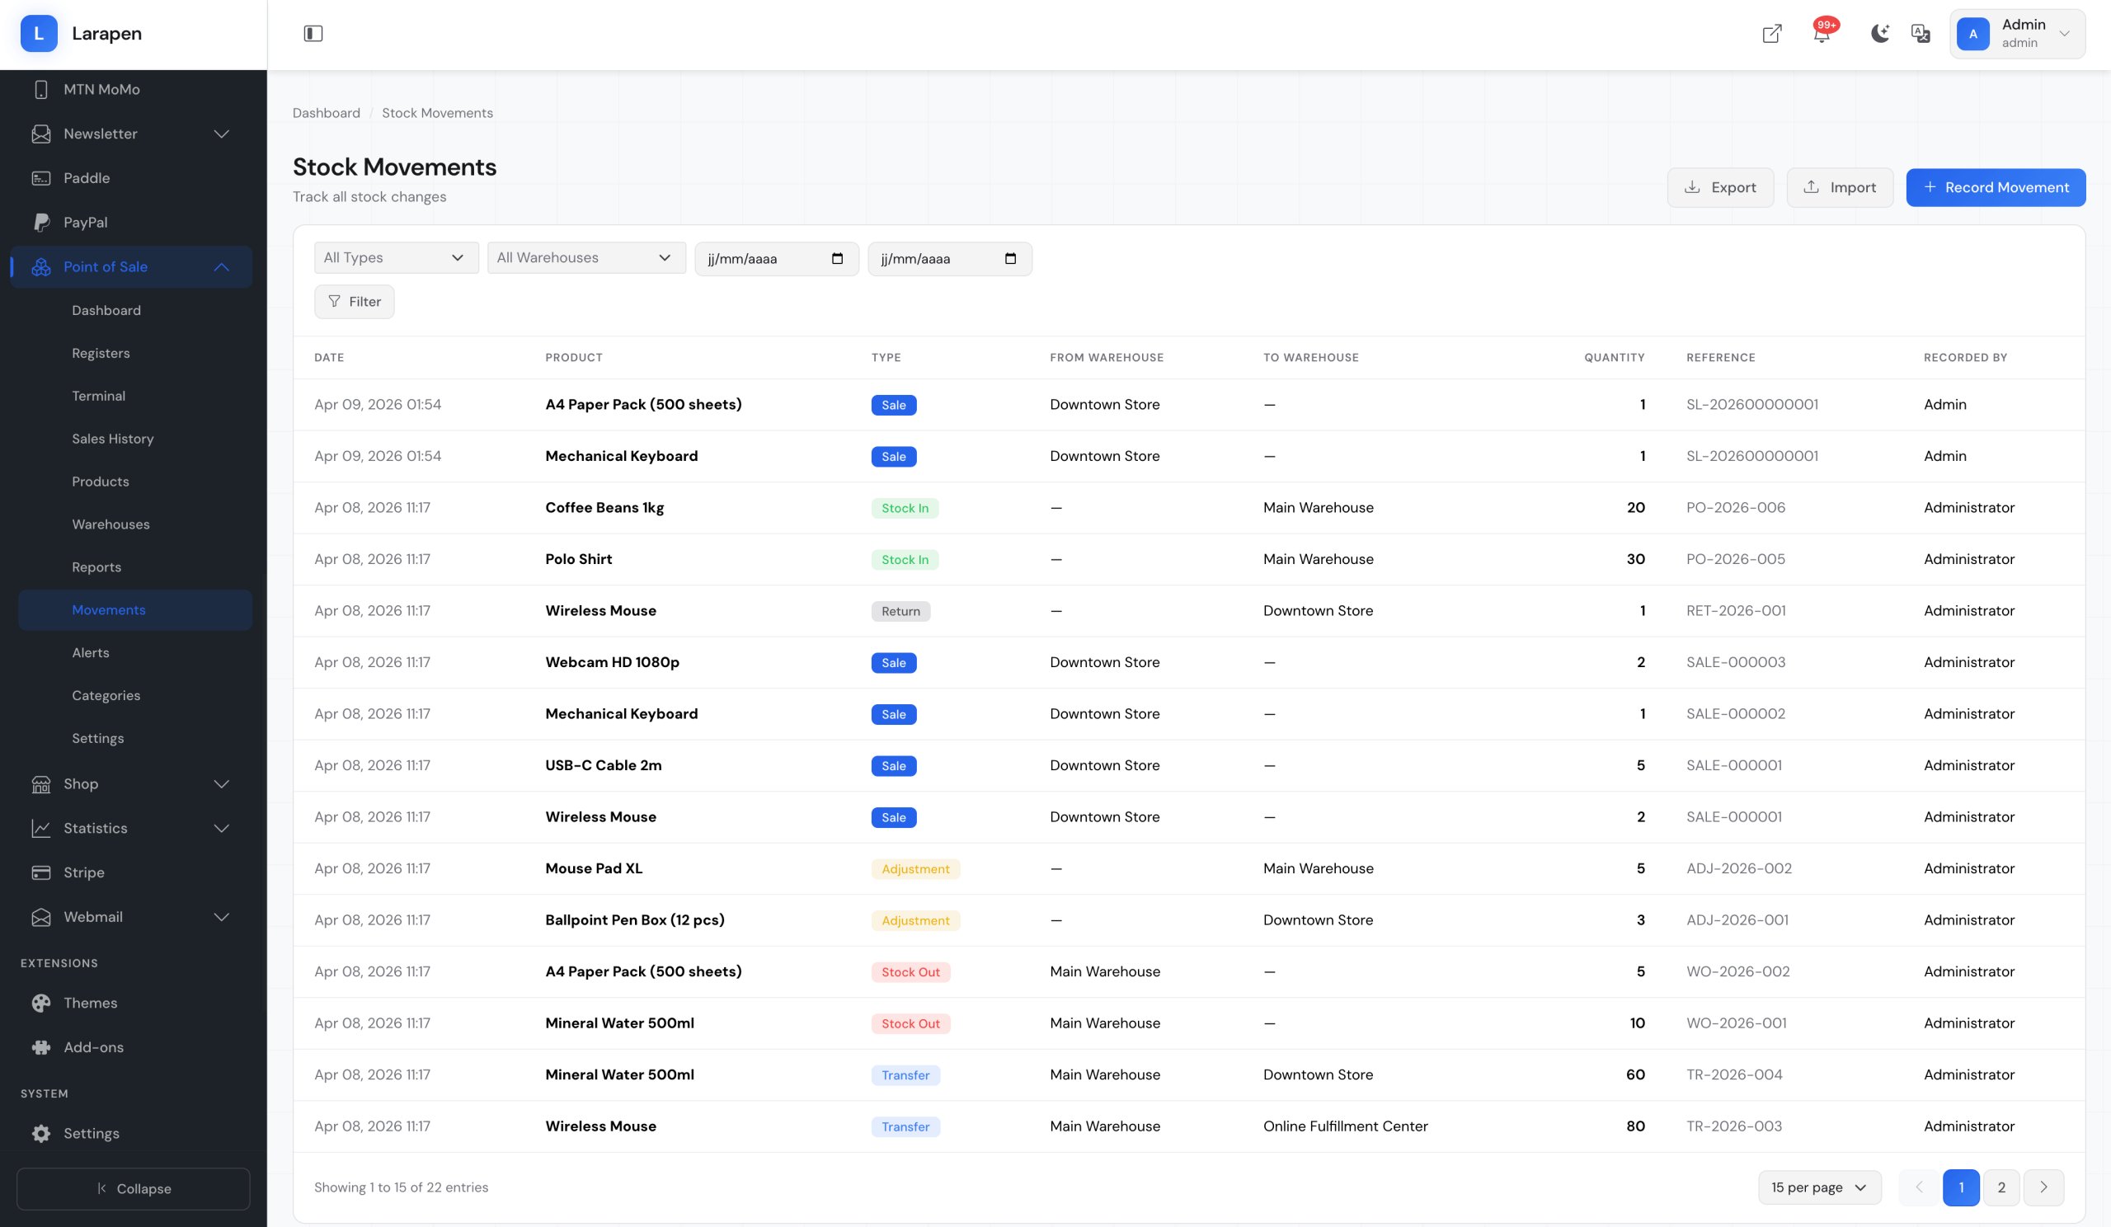The image size is (2111, 1227).
Task: Change the 15 per page selector
Action: pos(1818,1187)
